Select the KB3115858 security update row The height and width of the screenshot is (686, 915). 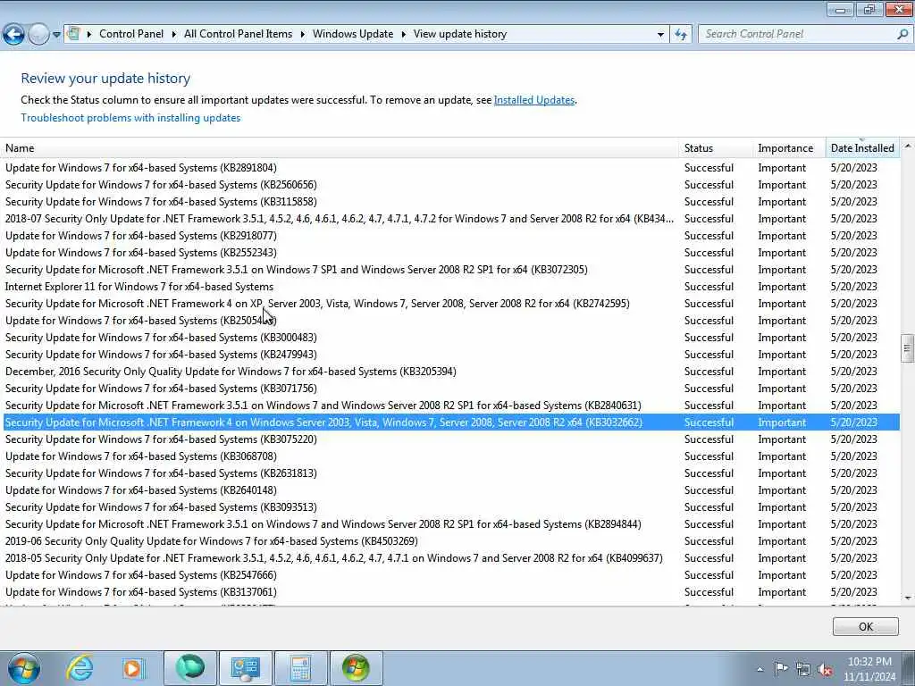pyautogui.click(x=451, y=202)
